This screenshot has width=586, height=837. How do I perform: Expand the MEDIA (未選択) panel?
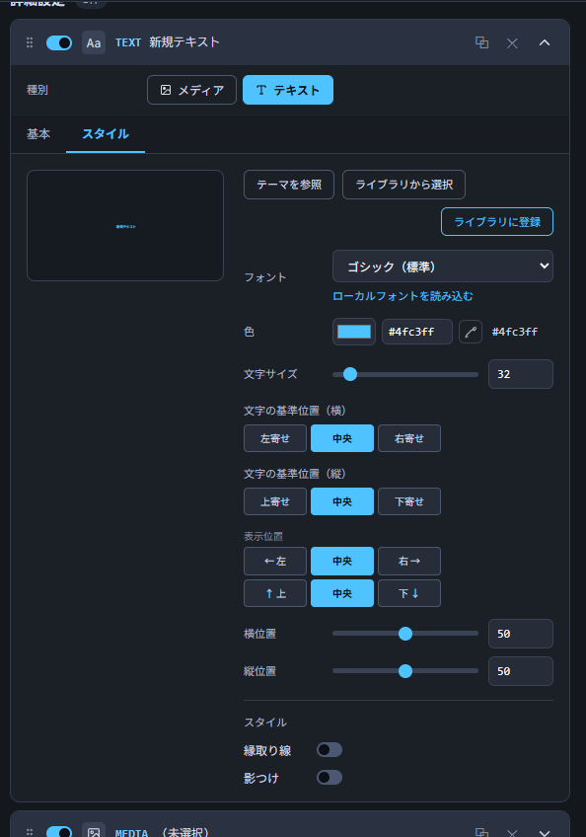click(x=545, y=833)
